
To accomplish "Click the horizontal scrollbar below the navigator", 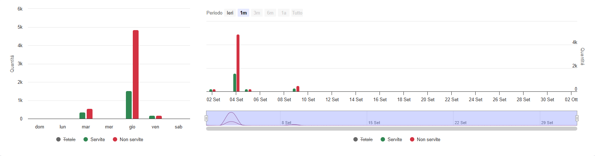I will (391, 128).
